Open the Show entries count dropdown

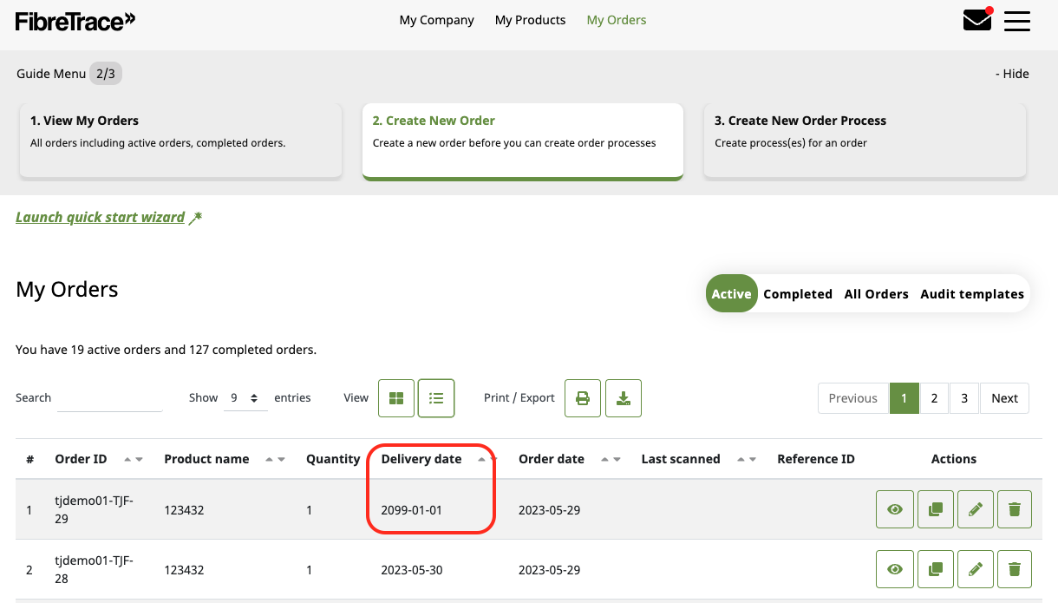(x=245, y=397)
